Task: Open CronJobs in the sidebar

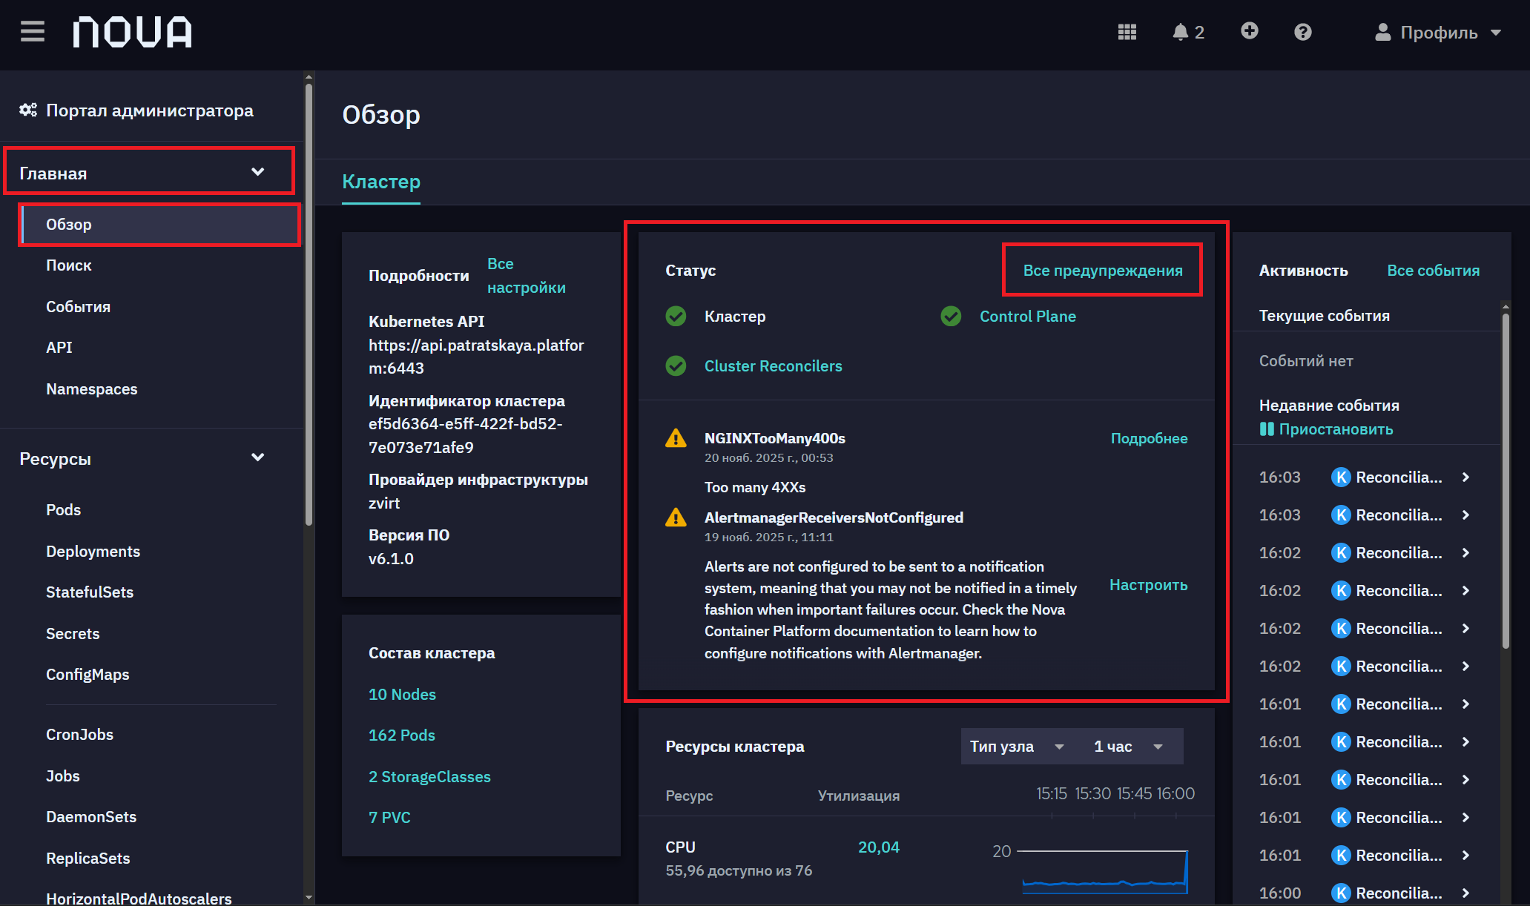Action: (x=79, y=735)
